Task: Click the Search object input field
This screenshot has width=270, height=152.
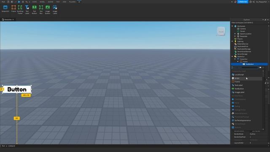Action: coord(245,68)
